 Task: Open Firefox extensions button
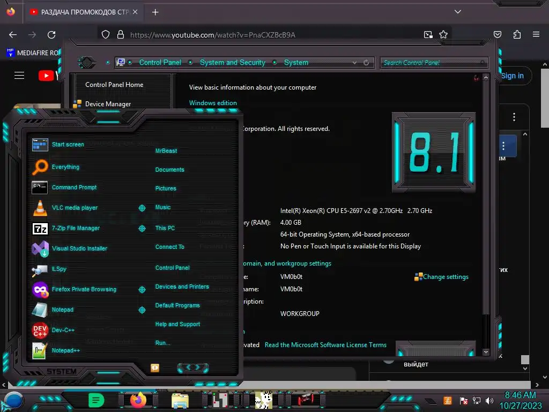[517, 34]
